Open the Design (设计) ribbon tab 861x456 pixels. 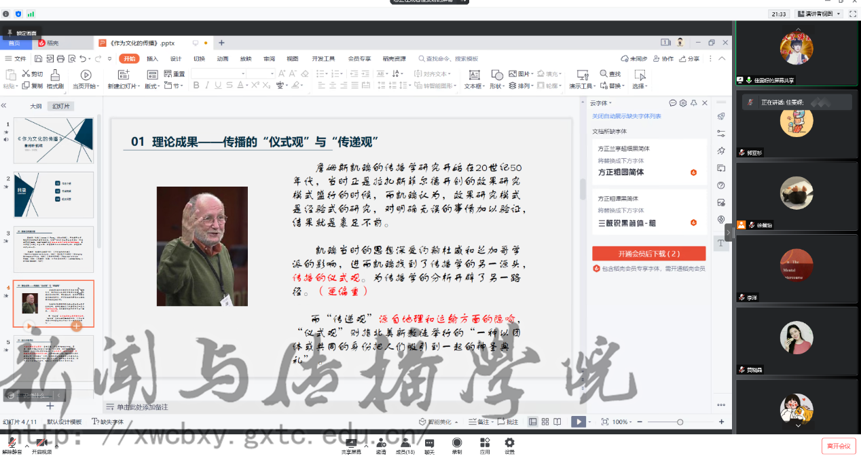coord(176,59)
